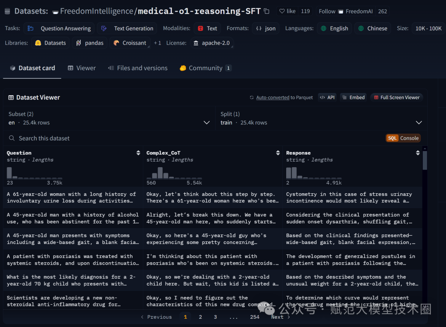Go to the Next page

click(x=280, y=317)
